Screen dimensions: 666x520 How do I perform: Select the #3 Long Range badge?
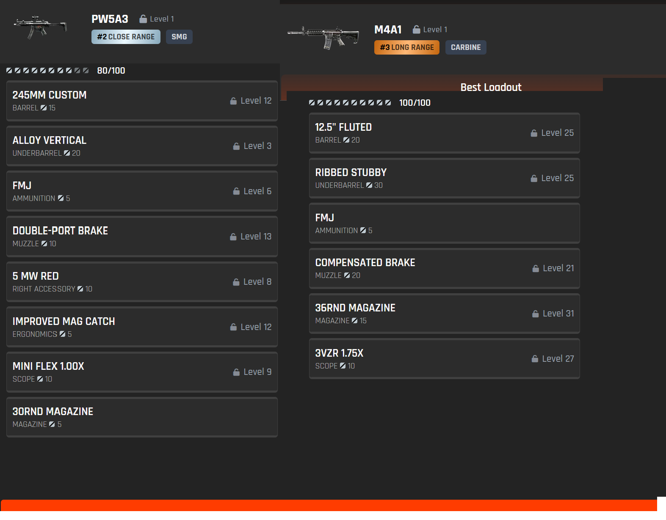point(407,47)
